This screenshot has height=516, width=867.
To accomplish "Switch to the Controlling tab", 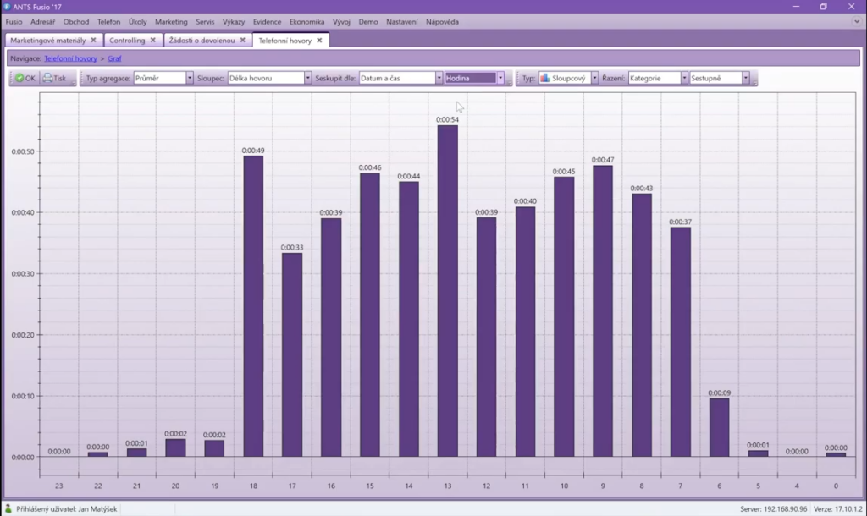I will [x=127, y=40].
